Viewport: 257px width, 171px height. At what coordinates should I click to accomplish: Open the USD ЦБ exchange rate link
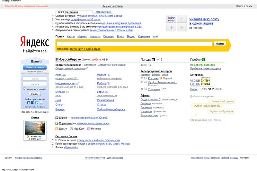click(195, 80)
